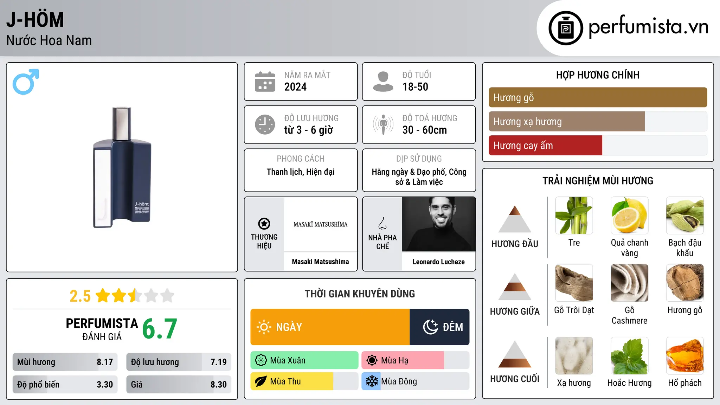
Task: Click the star rating row next to 2.5
Action: [x=135, y=296]
